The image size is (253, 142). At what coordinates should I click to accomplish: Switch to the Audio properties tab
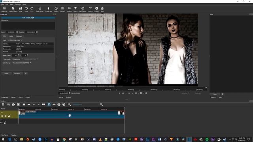[11, 36]
